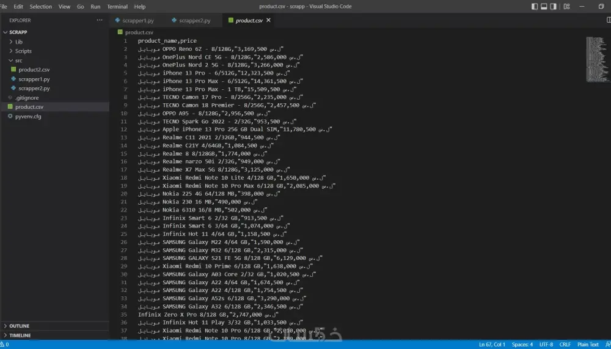
Task: Select language mode Plain Text
Action: point(588,345)
